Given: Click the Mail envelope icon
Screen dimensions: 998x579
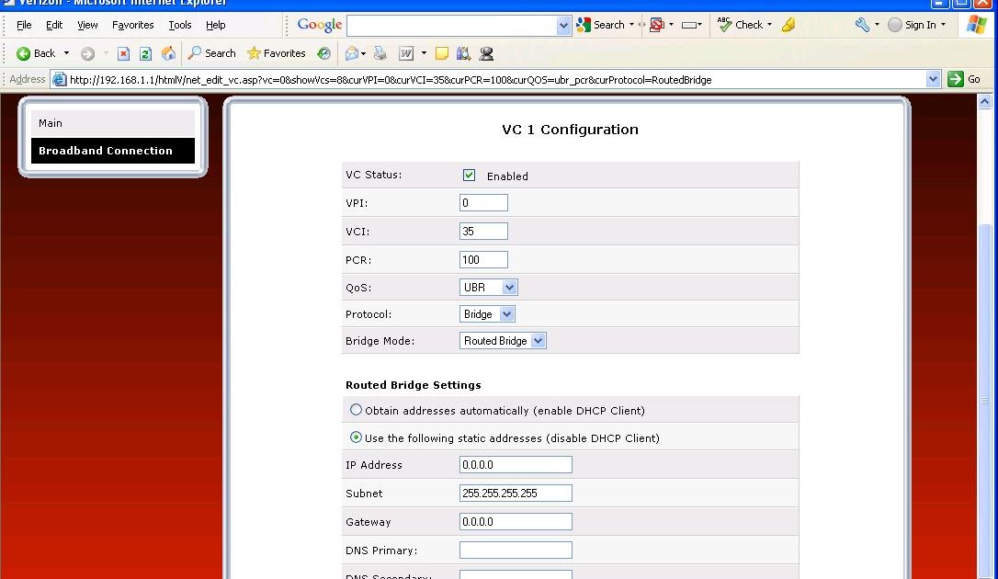Looking at the screenshot, I should pos(351,53).
